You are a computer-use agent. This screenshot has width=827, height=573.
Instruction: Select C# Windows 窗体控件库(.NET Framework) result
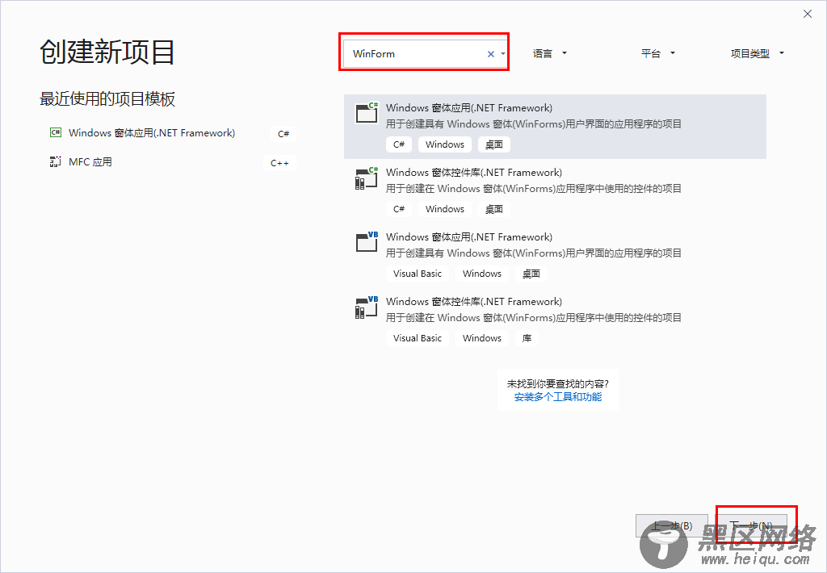[x=555, y=190]
